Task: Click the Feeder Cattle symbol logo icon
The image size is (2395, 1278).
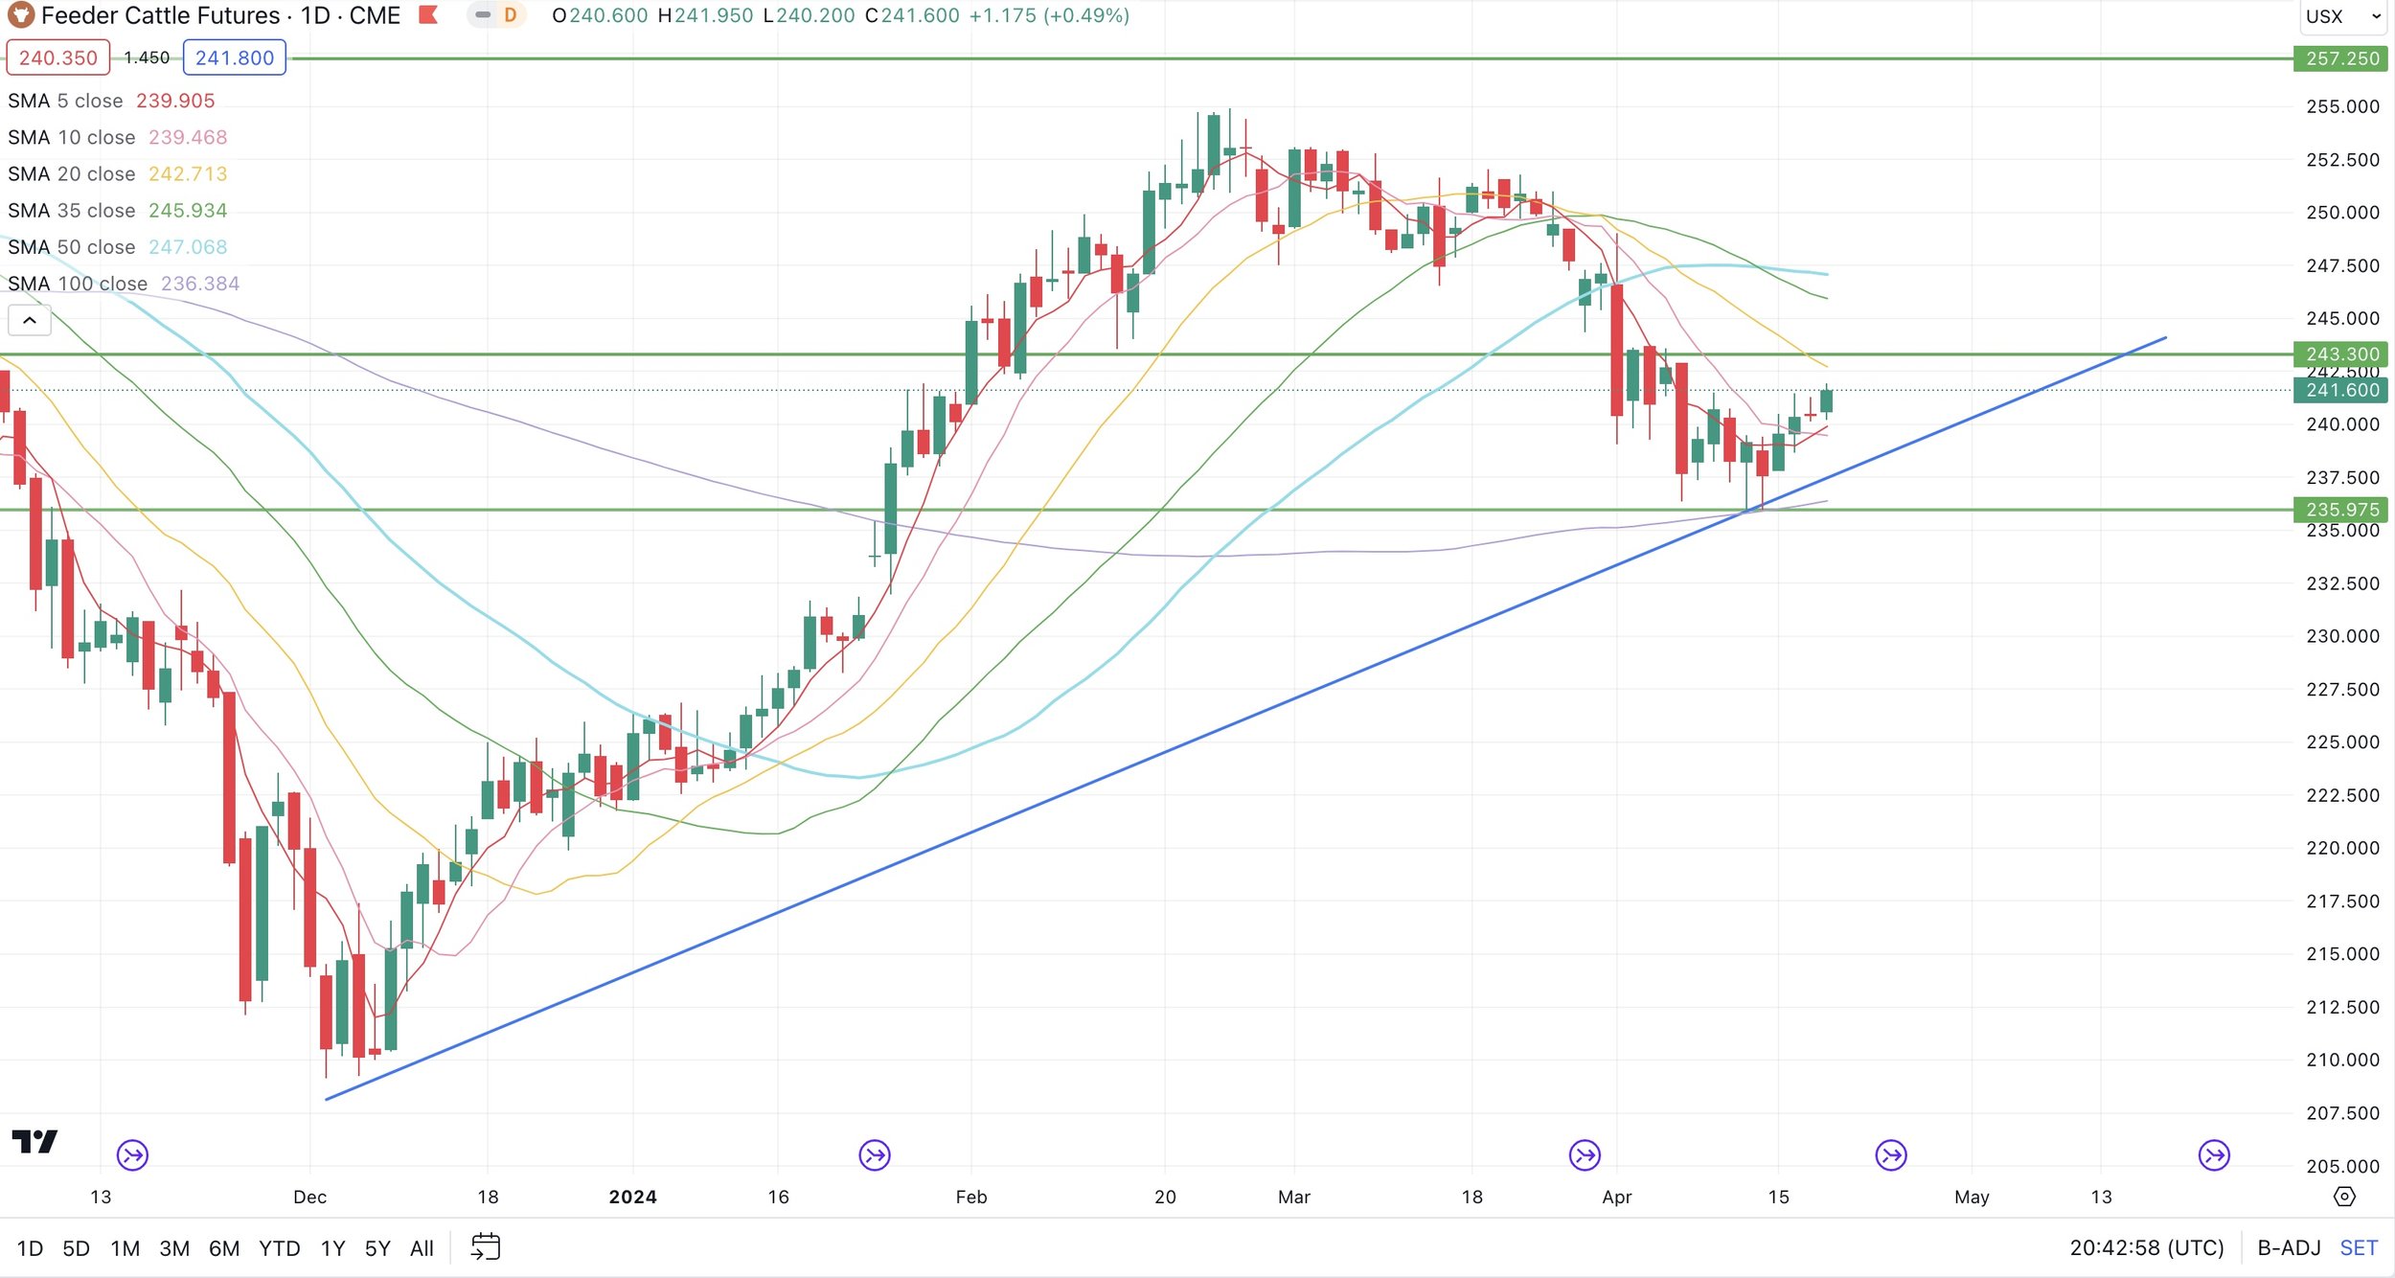Action: point(20,15)
